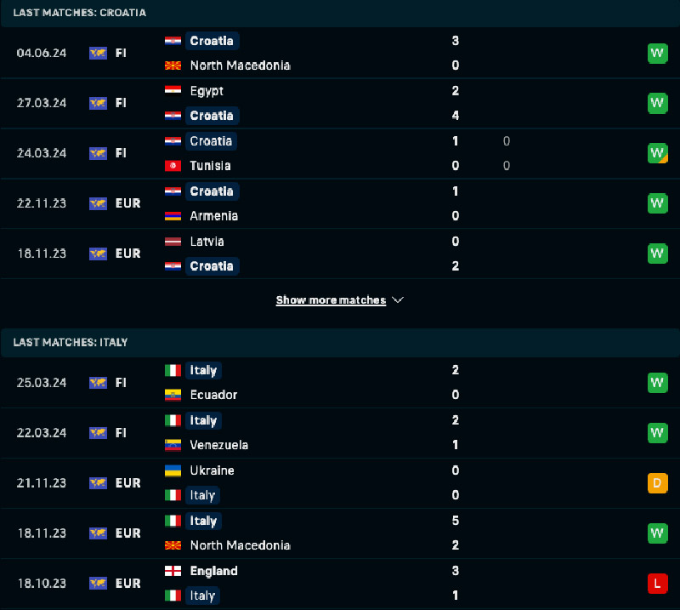680x610 pixels.
Task: Open the Last Matches: Italy section header
Action: [71, 342]
